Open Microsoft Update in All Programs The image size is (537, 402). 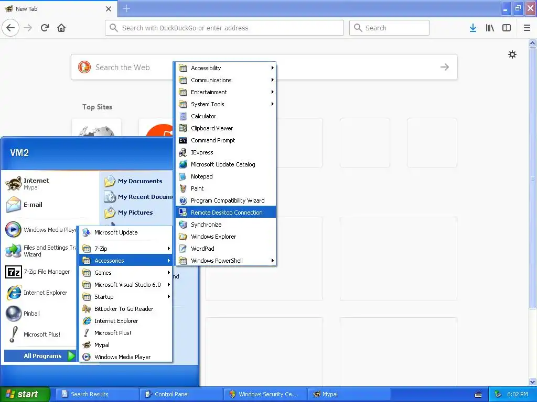pyautogui.click(x=126, y=232)
